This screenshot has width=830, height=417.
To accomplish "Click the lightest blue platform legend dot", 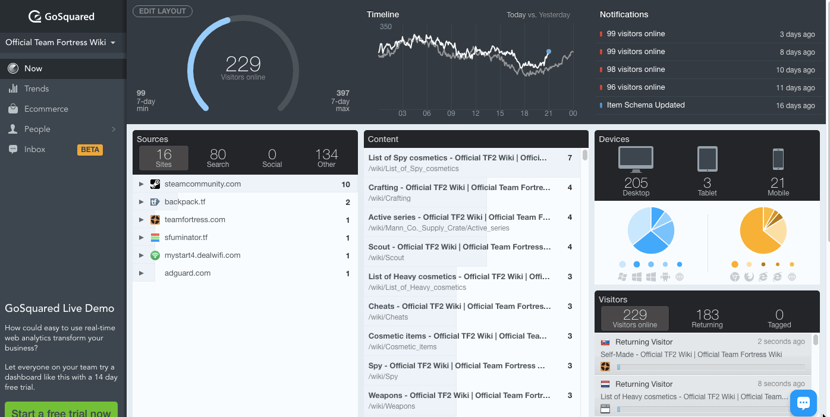I will point(622,264).
